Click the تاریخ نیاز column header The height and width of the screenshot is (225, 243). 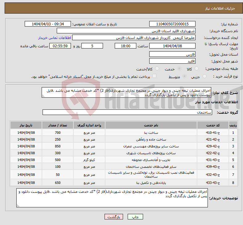(x=26, y=125)
